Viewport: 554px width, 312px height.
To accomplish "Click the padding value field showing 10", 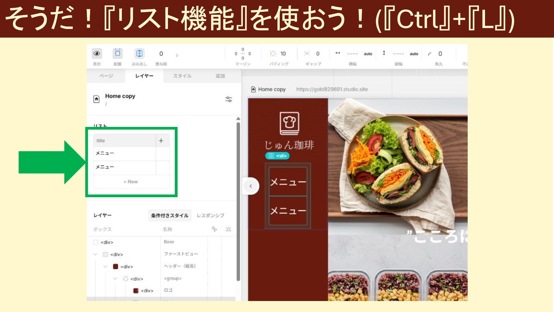I will pos(283,53).
